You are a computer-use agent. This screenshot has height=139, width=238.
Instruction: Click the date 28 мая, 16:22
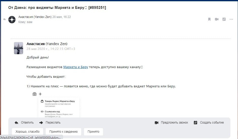62,17
